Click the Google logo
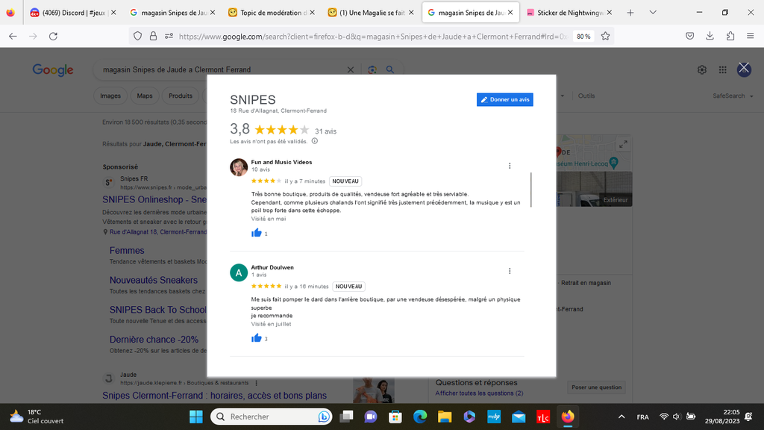The height and width of the screenshot is (430, 764). coord(53,70)
